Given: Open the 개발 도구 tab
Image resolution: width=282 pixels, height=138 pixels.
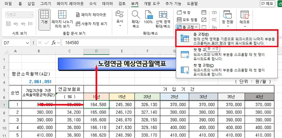Looking at the screenshot, I should [152, 4].
